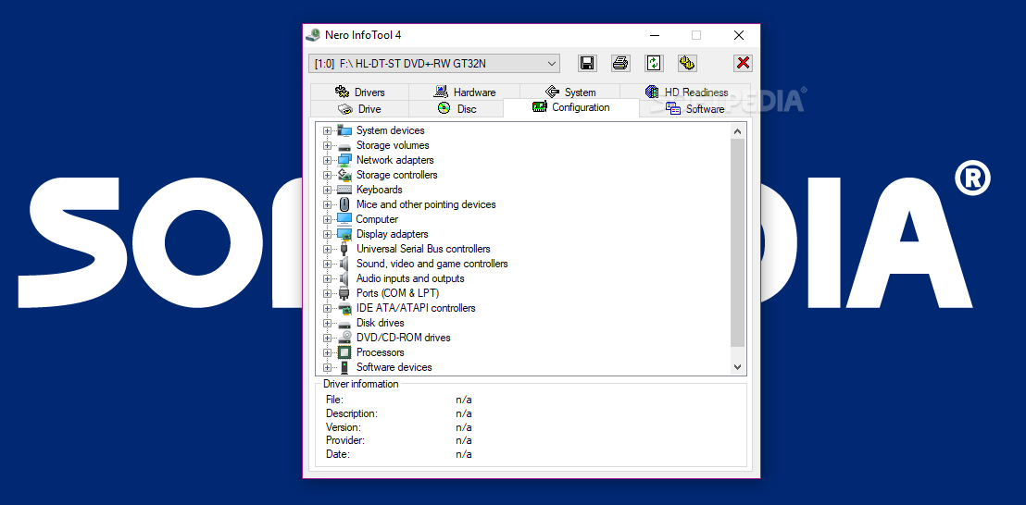
Task: Click the USB controllers plug icon
Action: [344, 249]
